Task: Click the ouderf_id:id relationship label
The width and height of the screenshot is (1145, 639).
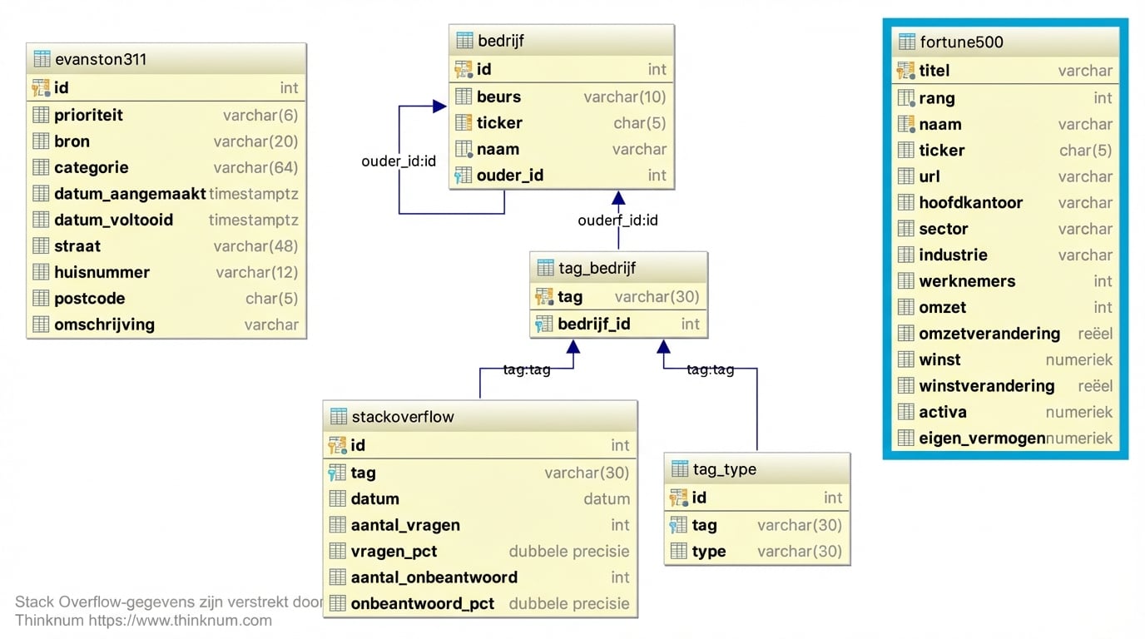Action: [x=617, y=220]
